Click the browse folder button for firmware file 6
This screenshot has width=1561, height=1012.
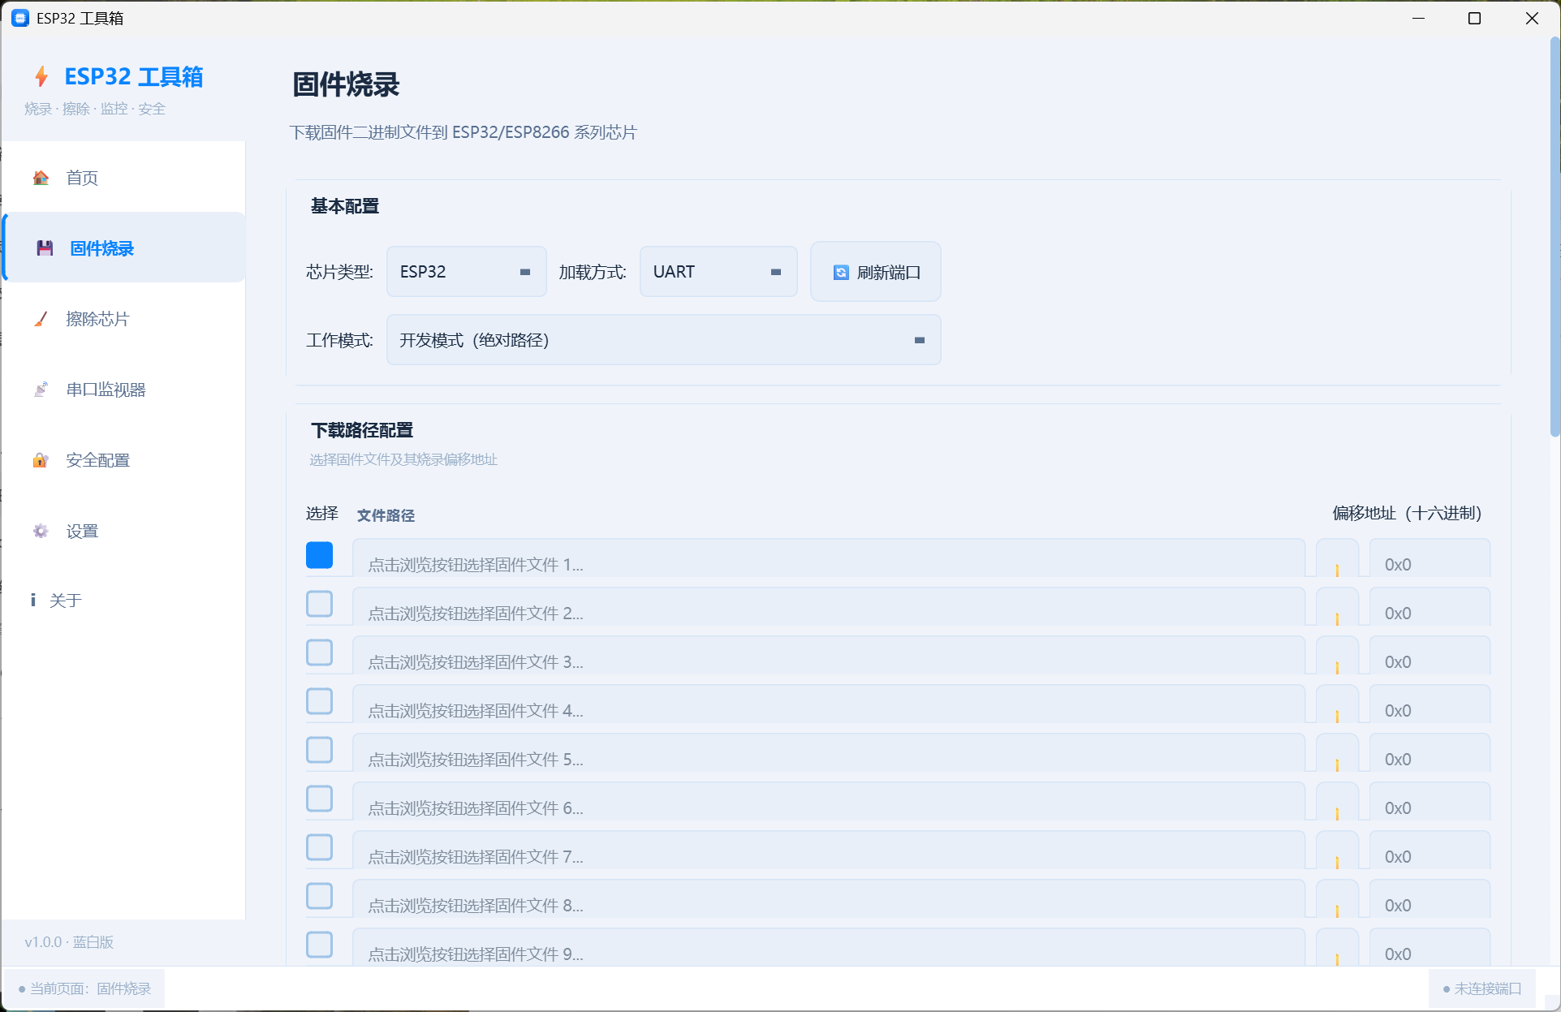(1336, 802)
